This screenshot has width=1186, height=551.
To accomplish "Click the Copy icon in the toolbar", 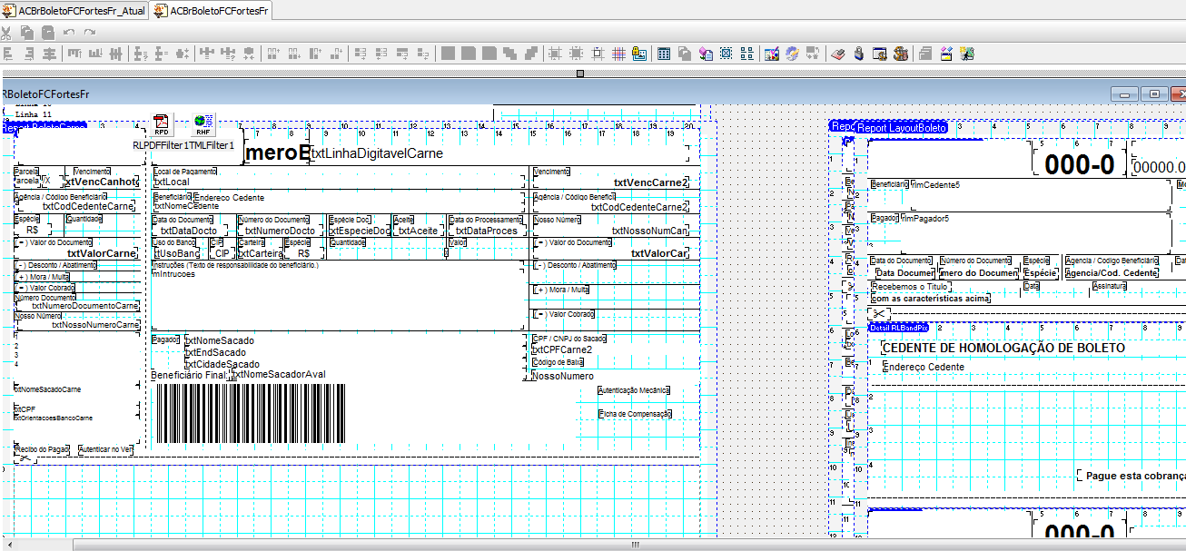I will point(27,33).
